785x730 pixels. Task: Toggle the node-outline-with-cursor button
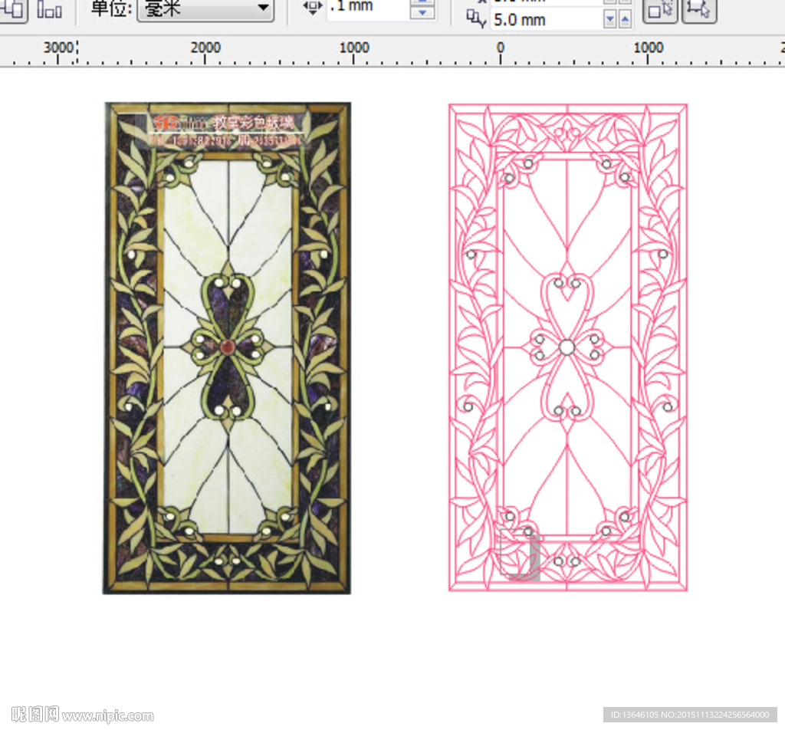[698, 9]
